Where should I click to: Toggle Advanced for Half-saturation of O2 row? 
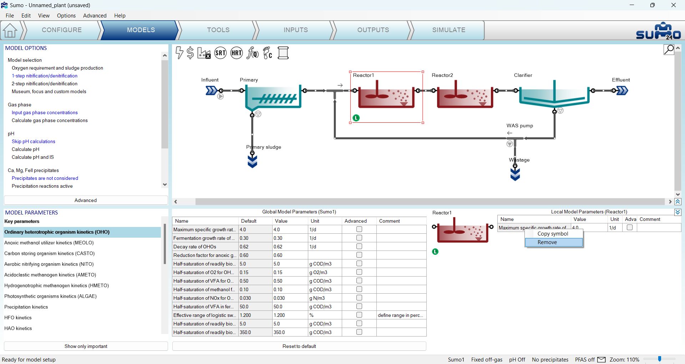[359, 272]
